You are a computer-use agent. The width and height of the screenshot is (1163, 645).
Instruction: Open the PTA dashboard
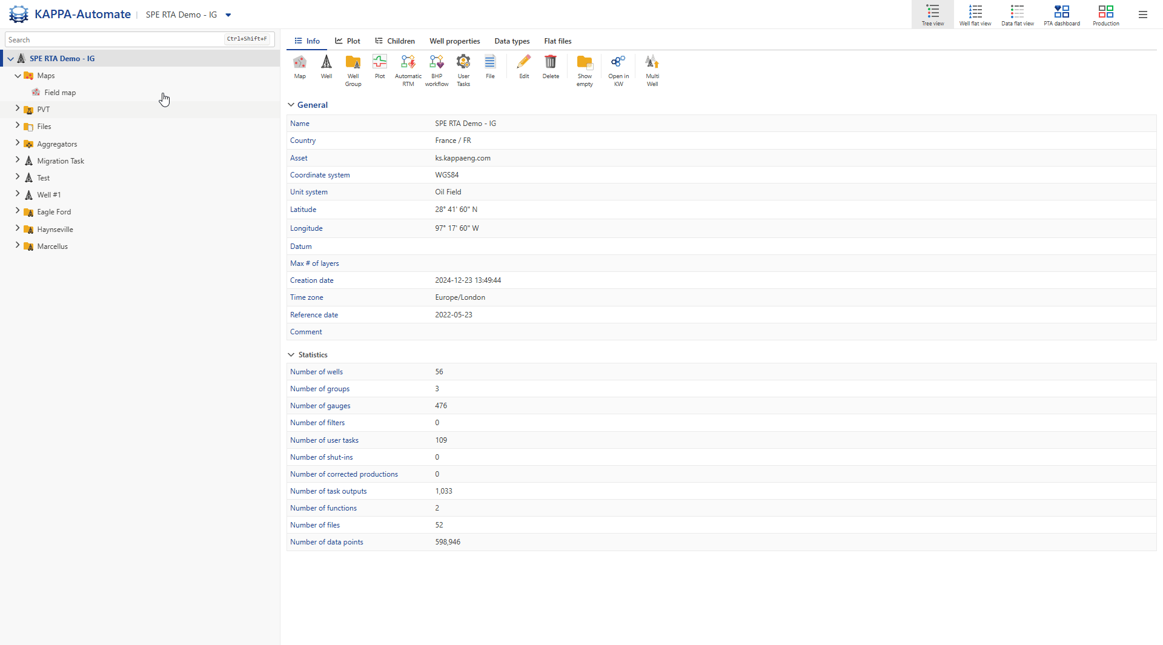tap(1062, 15)
